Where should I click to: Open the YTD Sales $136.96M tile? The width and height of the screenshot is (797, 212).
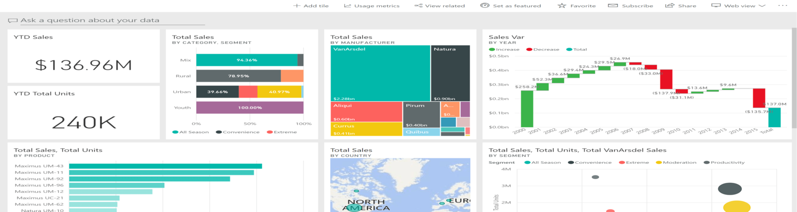tap(83, 65)
